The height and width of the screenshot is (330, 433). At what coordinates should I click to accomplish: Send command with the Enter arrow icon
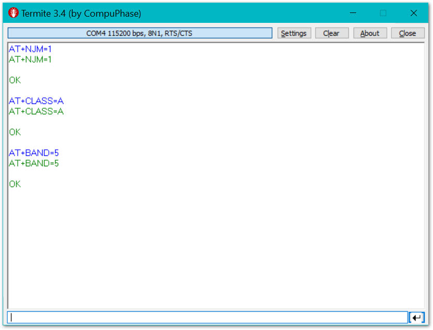click(x=416, y=318)
